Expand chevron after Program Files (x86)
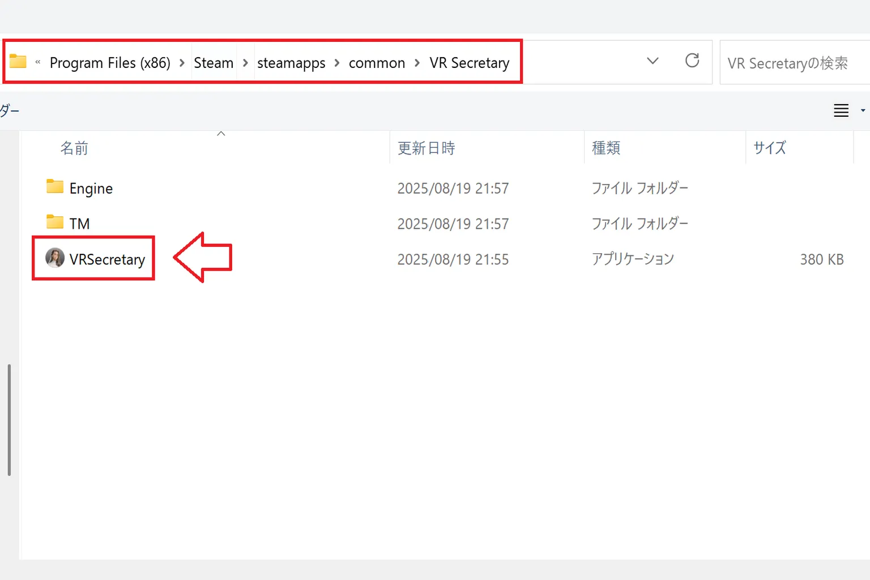Viewport: 870px width, 580px height. coord(182,63)
